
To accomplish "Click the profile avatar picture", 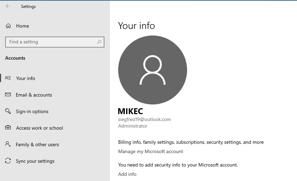I will [153, 70].
